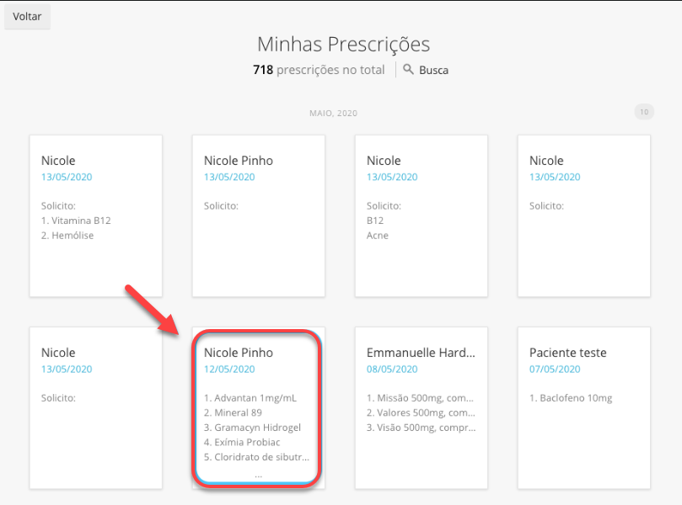Screen dimensions: 682x505
Task: Click the count badge showing 10
Action: pyautogui.click(x=643, y=112)
